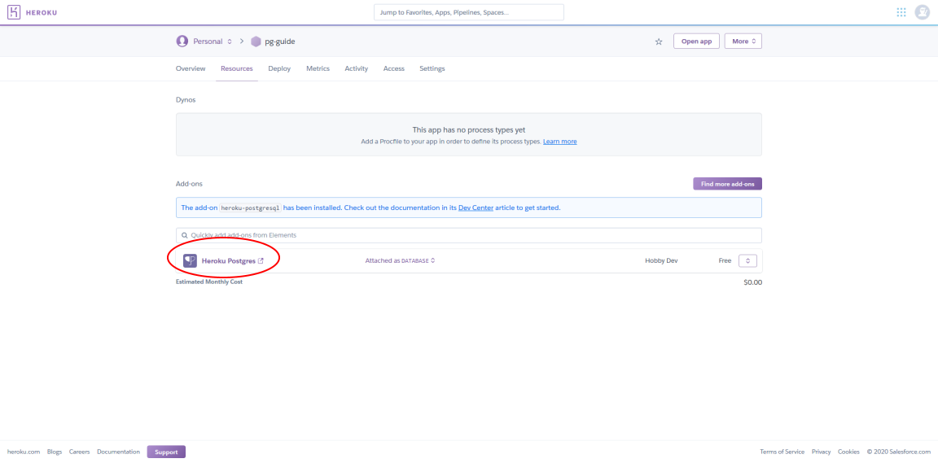Open Heroku Postgres external link icon
Image resolution: width=938 pixels, height=463 pixels.
click(x=261, y=261)
